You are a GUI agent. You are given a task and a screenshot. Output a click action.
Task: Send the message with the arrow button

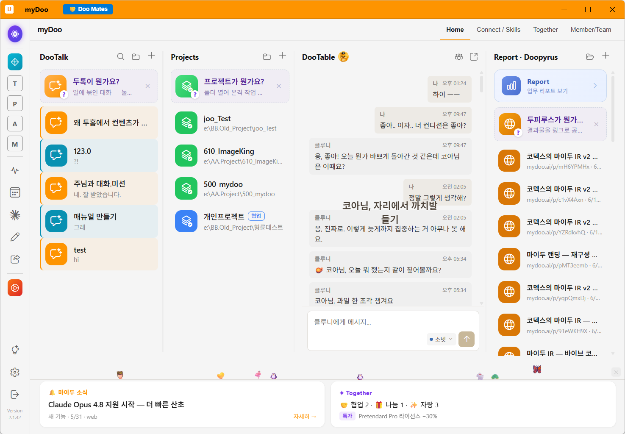pos(467,339)
